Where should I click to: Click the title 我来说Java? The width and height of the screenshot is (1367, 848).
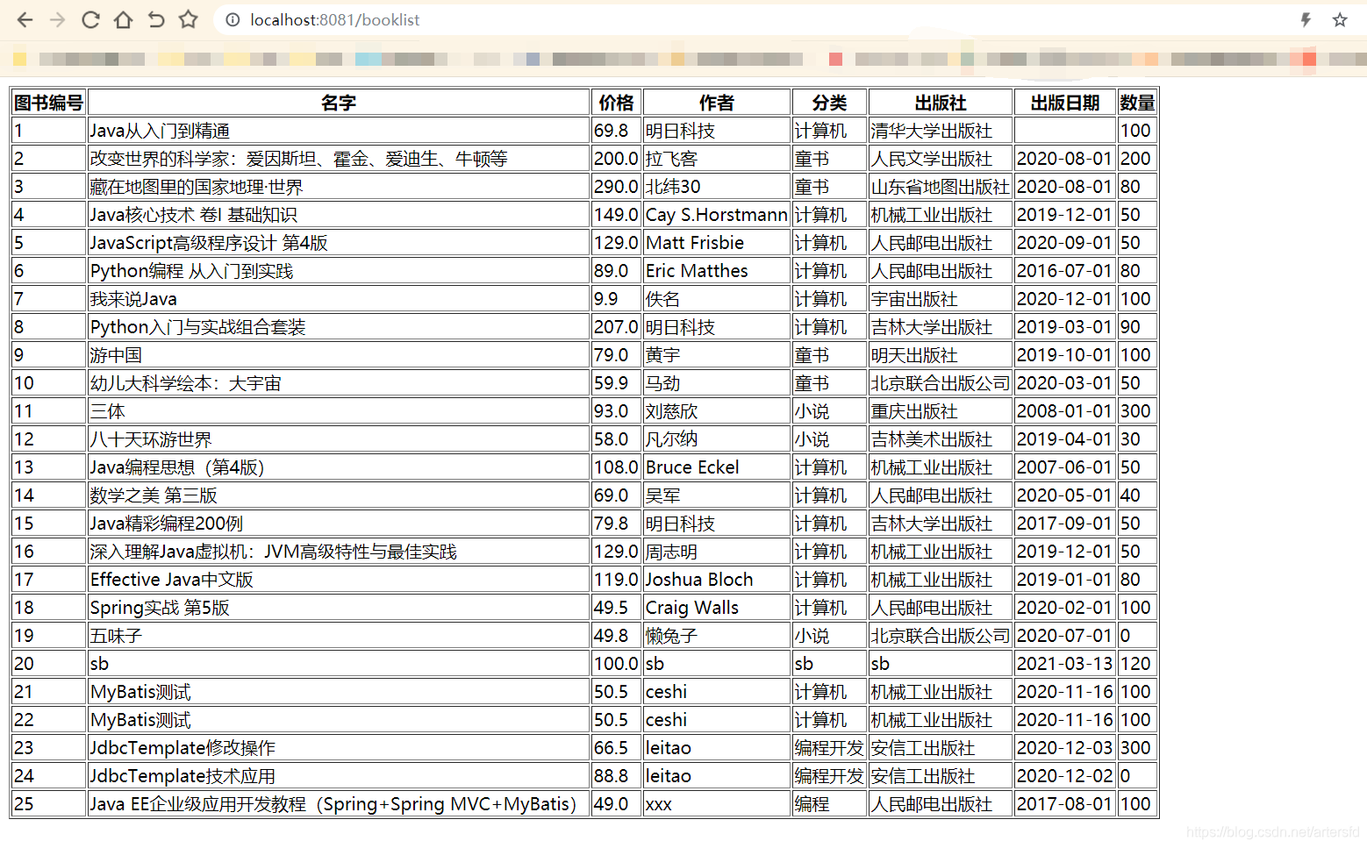(133, 299)
